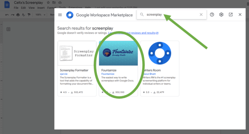Open Marketplace in new window

click(x=231, y=15)
